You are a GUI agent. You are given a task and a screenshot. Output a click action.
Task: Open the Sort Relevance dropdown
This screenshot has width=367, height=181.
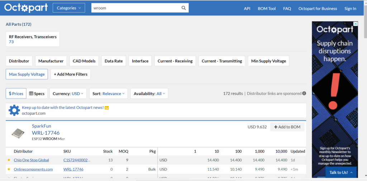[x=108, y=94]
